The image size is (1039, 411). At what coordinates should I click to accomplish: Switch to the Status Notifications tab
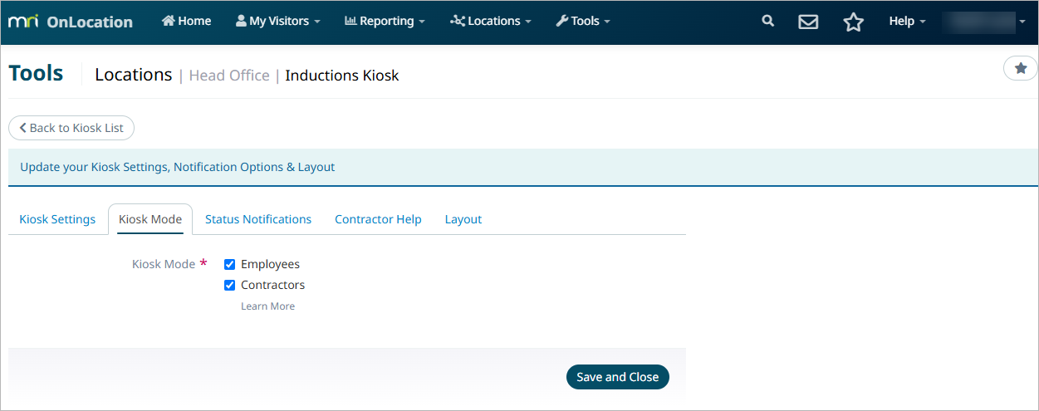258,219
